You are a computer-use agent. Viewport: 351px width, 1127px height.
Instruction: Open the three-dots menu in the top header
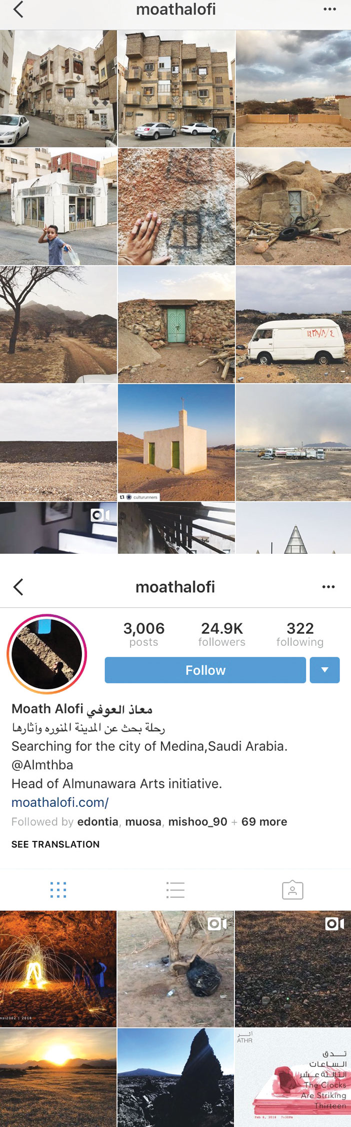pyautogui.click(x=329, y=10)
